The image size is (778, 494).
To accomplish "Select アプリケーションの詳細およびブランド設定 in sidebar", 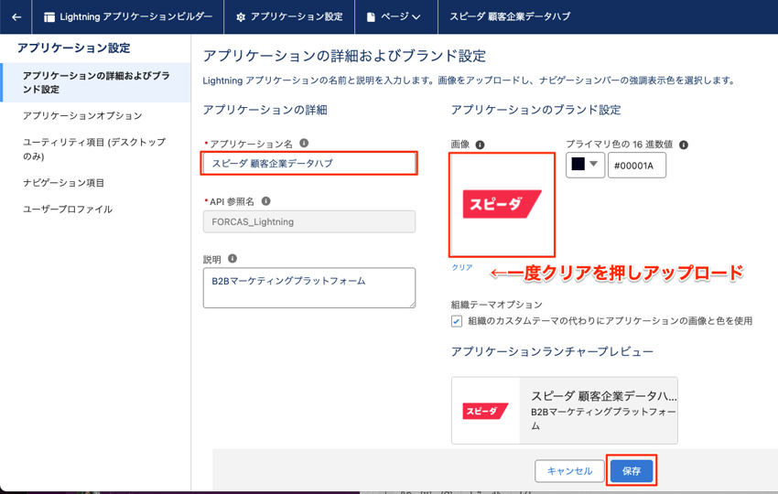I will tap(96, 82).
